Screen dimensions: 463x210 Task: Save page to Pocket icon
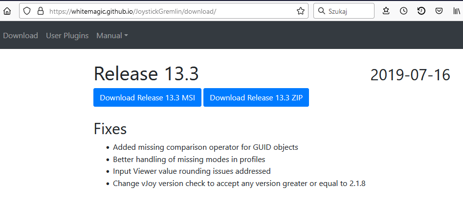pos(439,11)
